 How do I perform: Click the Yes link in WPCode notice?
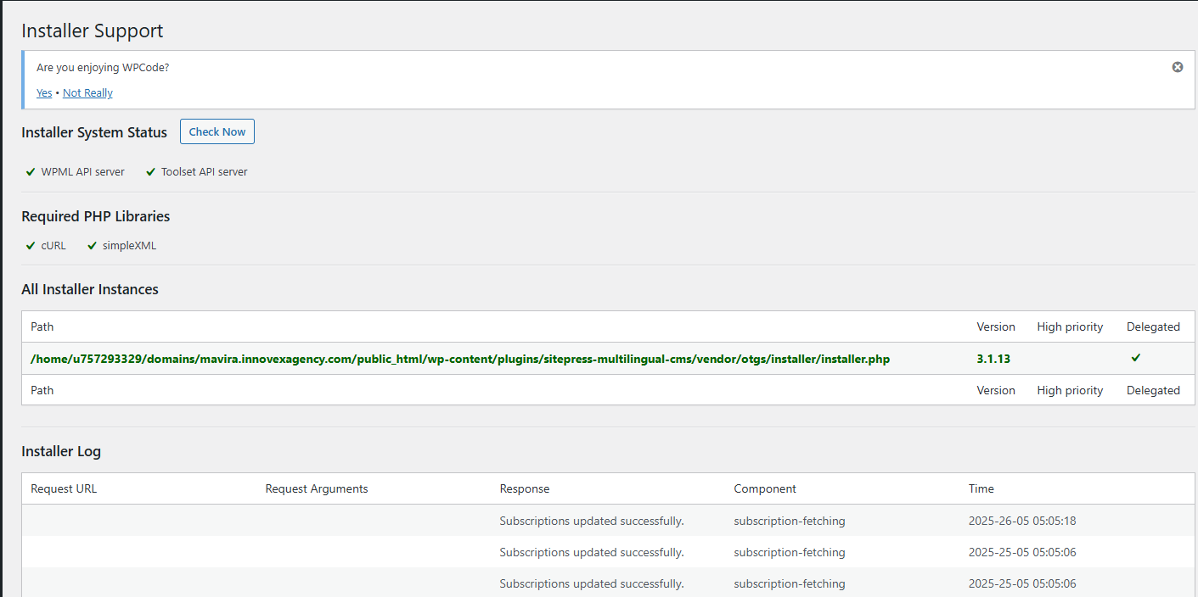44,93
